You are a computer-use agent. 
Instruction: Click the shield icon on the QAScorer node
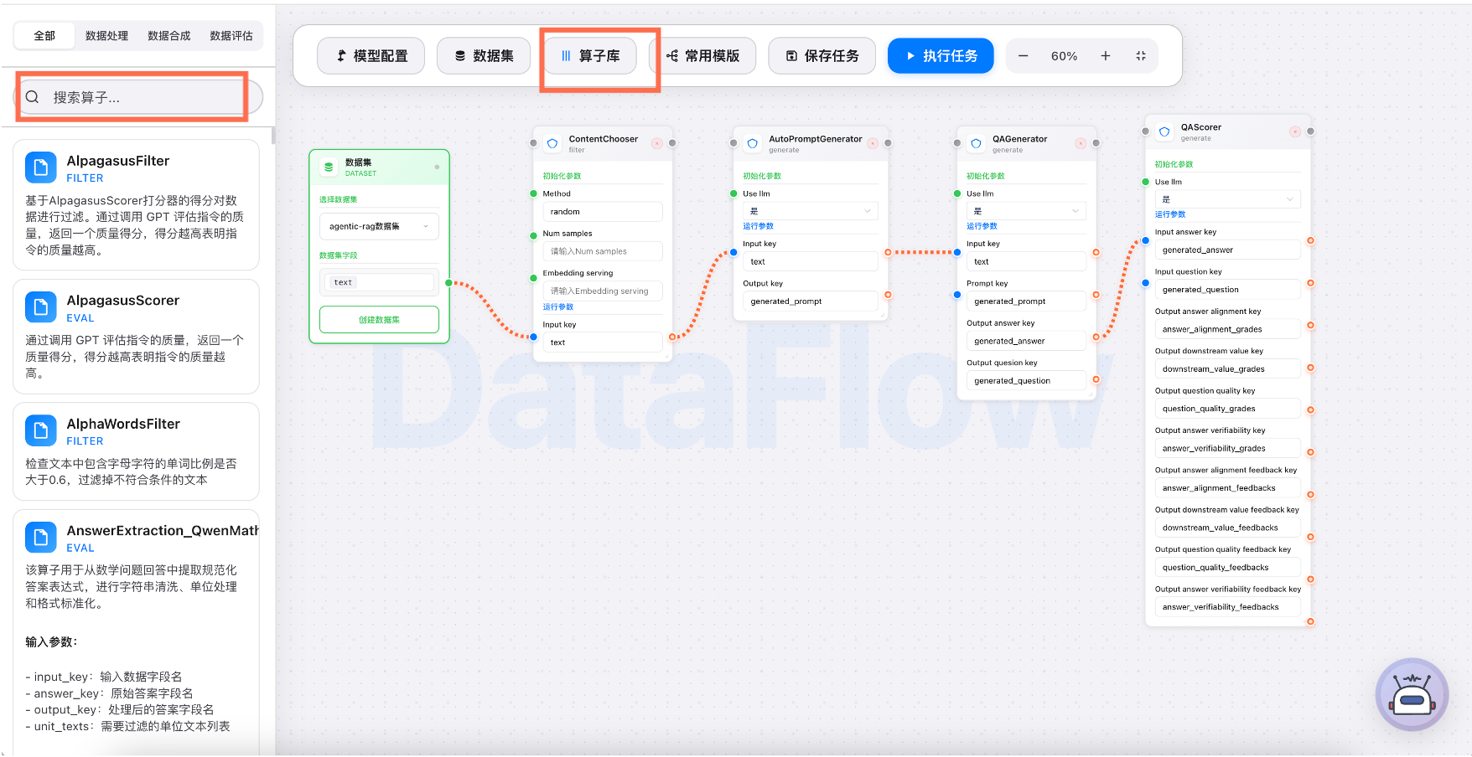1164,131
